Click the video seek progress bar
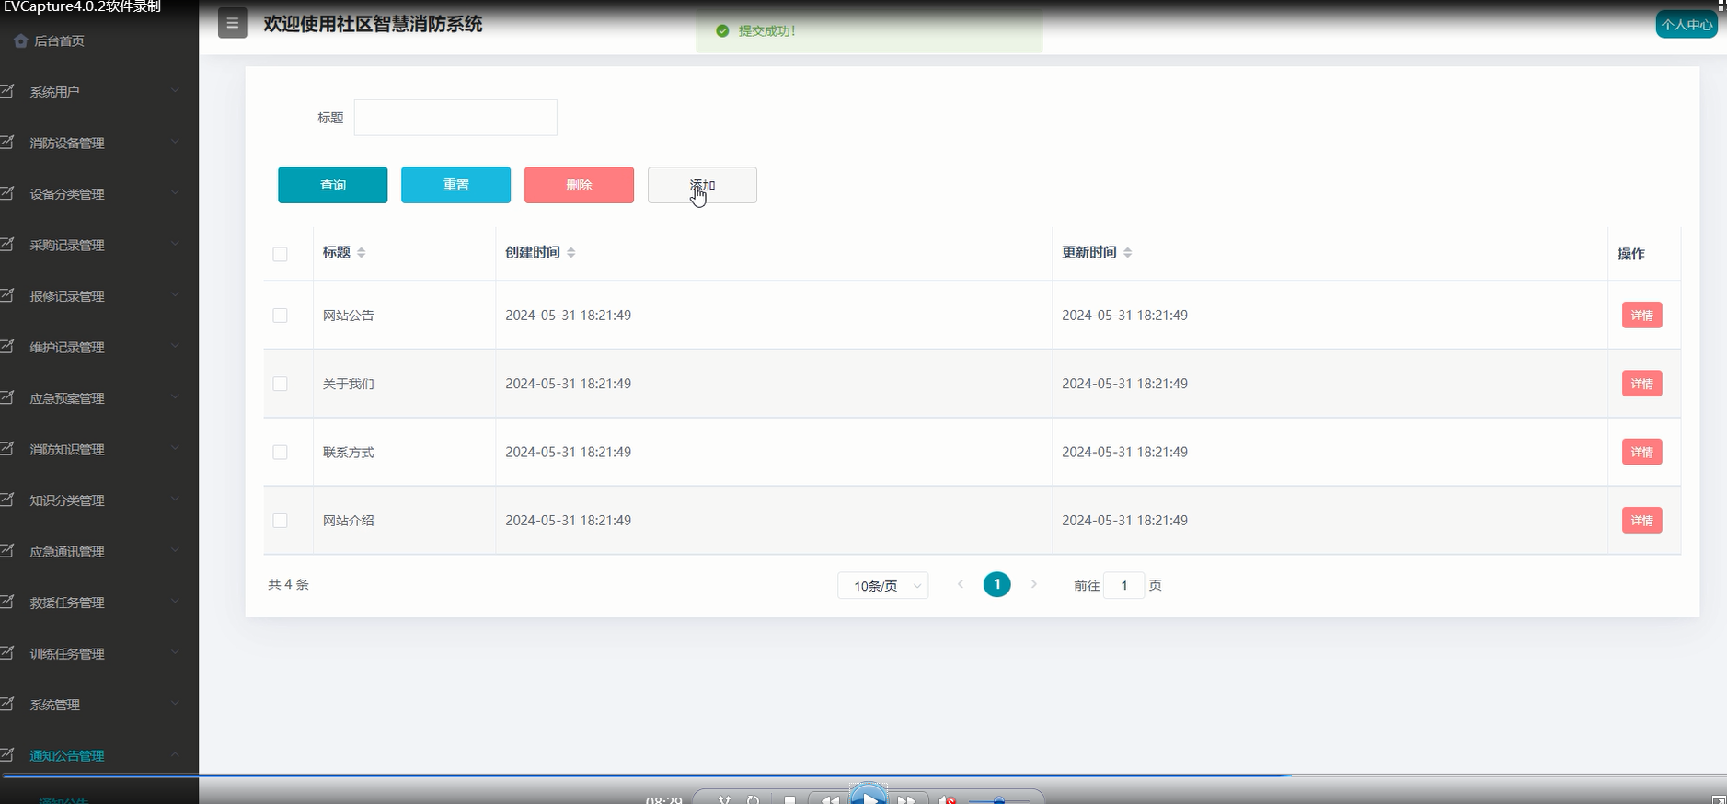The height and width of the screenshot is (804, 1727). (x=863, y=775)
